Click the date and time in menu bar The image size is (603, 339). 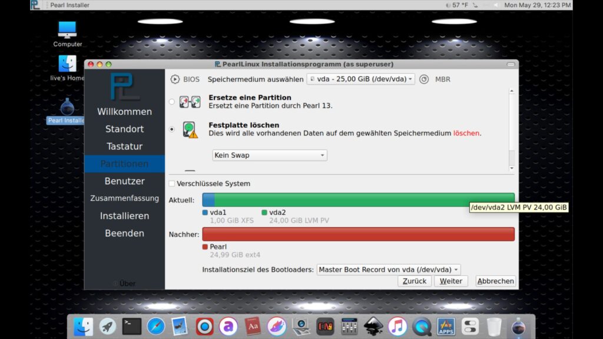tap(537, 5)
